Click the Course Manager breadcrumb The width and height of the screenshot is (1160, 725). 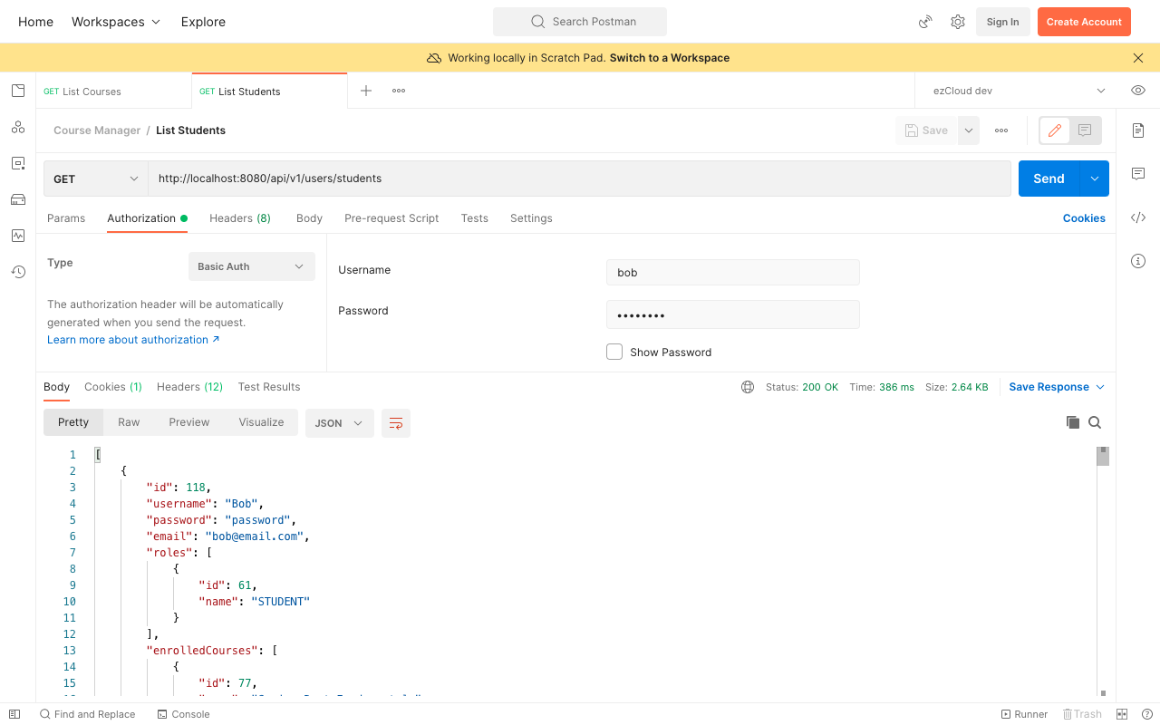click(x=97, y=130)
